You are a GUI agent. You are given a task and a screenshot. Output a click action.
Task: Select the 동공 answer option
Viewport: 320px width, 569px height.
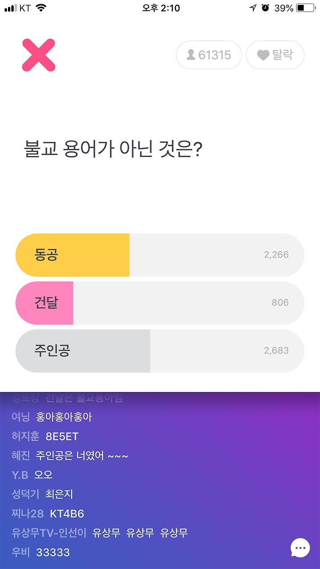point(160,255)
